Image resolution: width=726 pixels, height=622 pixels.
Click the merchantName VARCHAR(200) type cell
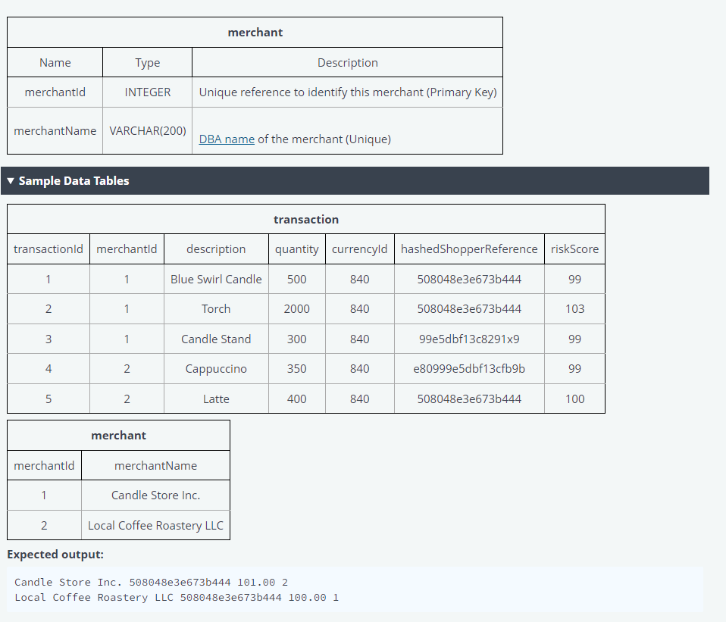[x=147, y=130]
